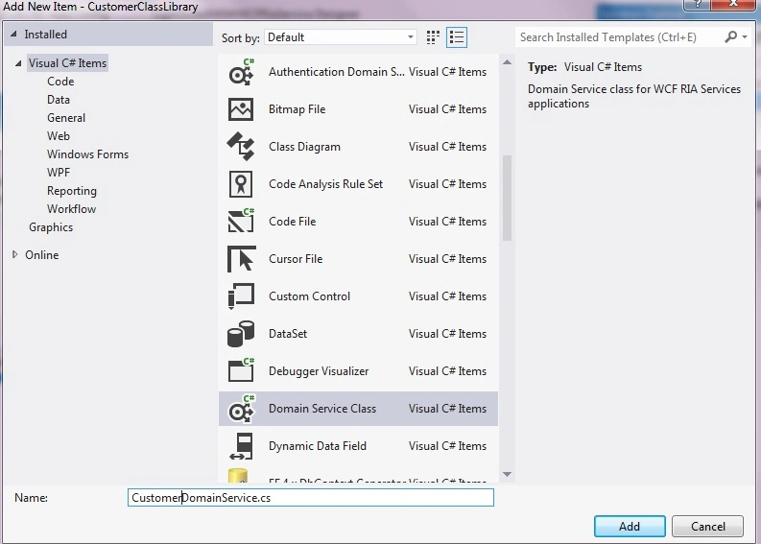This screenshot has width=761, height=544.
Task: Focus the Search Installed Templates box
Action: (x=619, y=37)
